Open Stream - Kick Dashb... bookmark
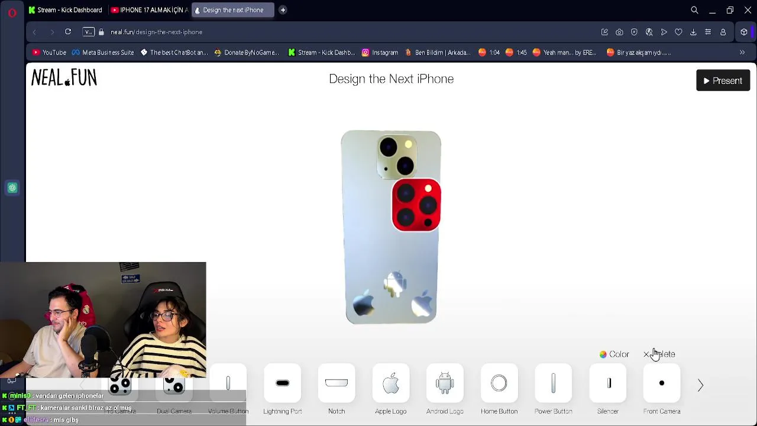The width and height of the screenshot is (757, 426). tap(321, 53)
